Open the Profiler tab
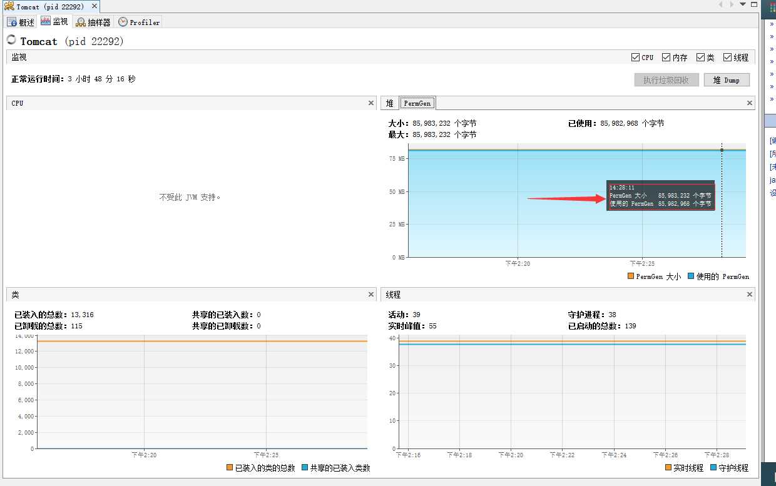Screen dimensions: 776x486 point(139,22)
